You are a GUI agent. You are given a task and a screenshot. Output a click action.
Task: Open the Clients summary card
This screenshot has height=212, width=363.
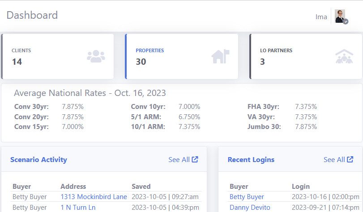[58, 56]
